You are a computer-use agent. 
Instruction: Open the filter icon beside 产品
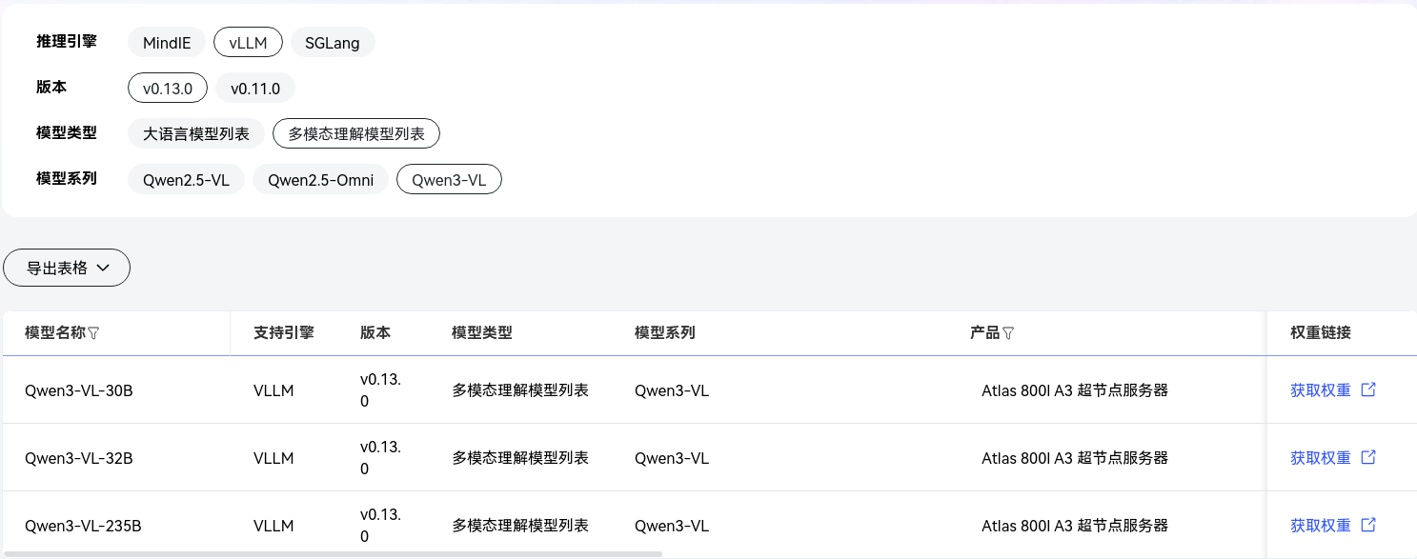1008,333
